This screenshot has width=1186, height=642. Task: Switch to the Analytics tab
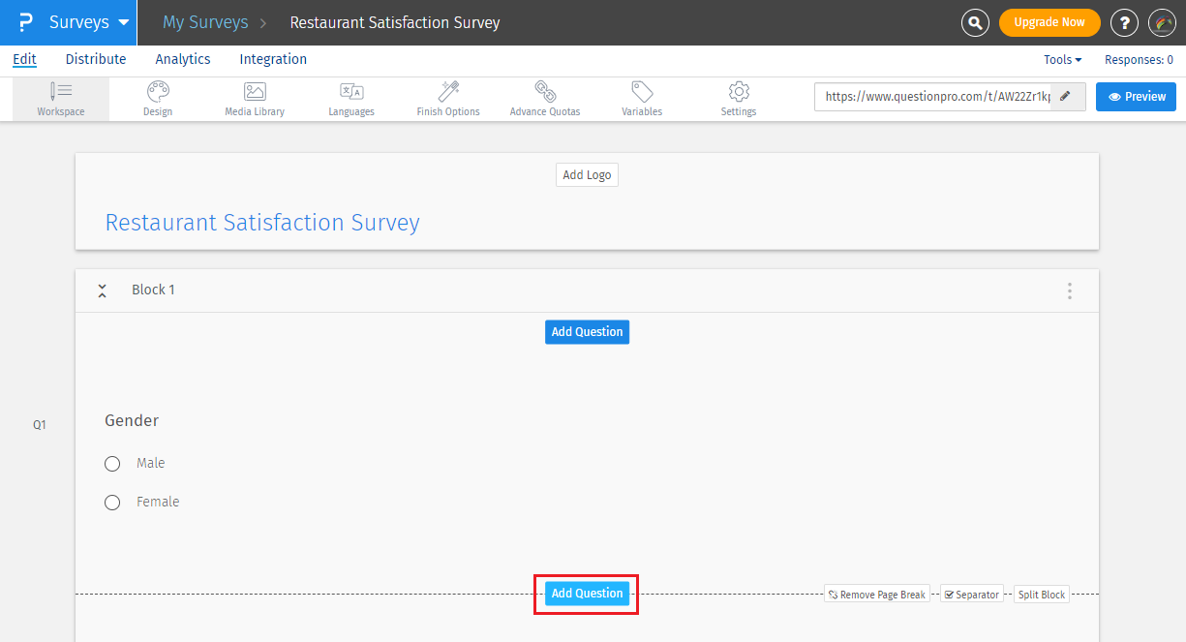[x=183, y=59]
